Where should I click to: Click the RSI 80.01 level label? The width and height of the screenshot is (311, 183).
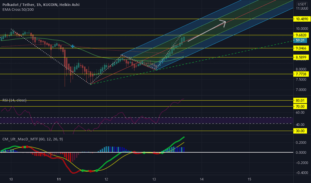(300, 100)
